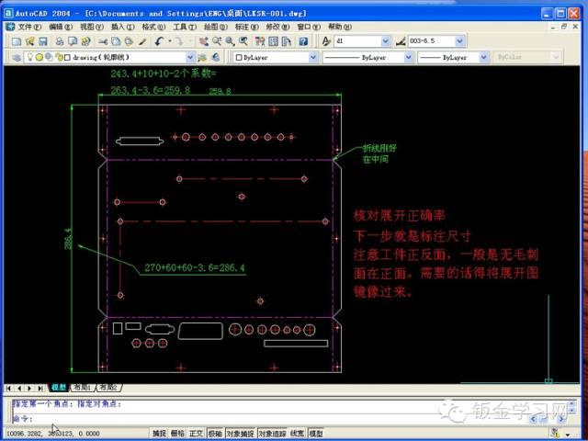Expand the linetype ByLayer dropdown
Viewport: 588px width, 441px height.
pyautogui.click(x=408, y=58)
